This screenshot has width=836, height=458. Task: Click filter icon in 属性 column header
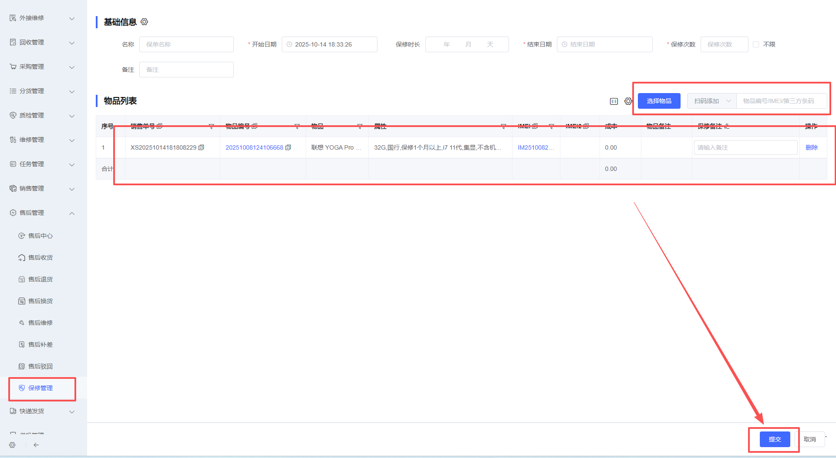[503, 127]
